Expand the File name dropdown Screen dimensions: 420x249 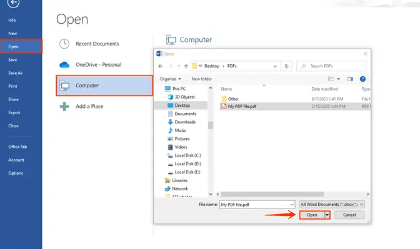[292, 205]
